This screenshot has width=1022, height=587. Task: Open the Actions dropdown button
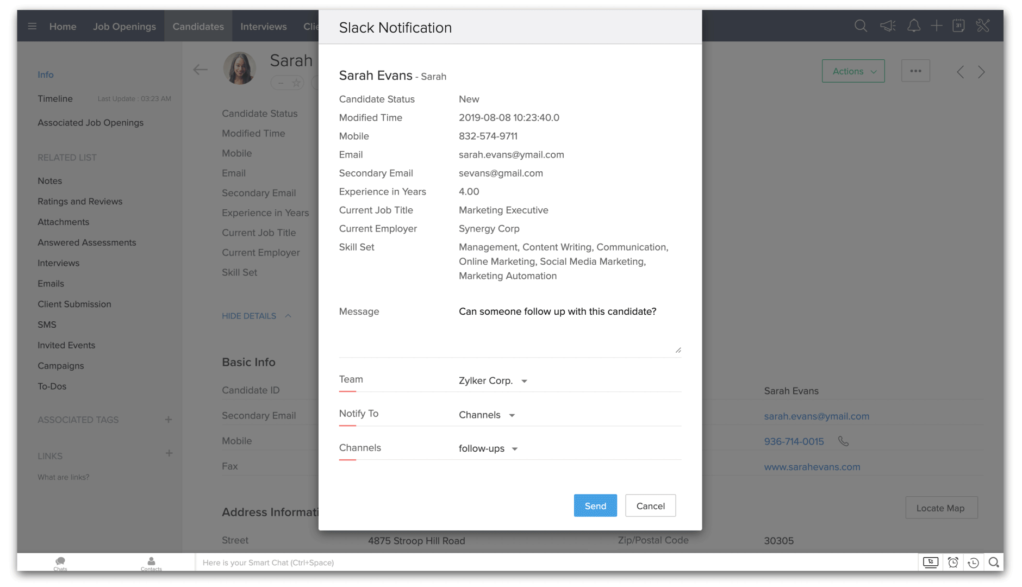[853, 71]
